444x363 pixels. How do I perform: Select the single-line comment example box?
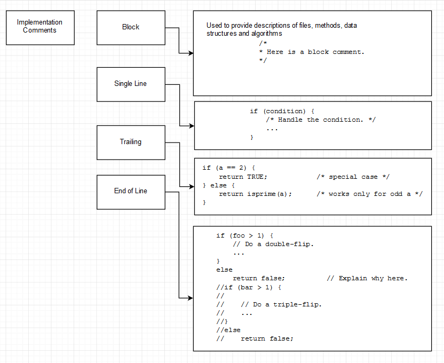click(313, 125)
